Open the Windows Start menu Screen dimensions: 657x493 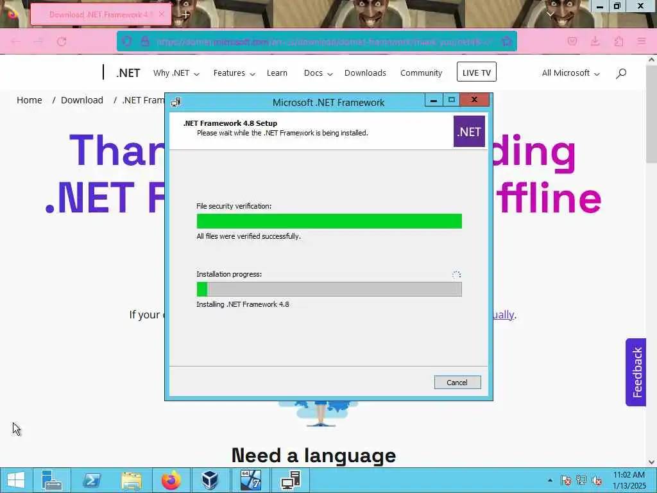[x=16, y=480]
